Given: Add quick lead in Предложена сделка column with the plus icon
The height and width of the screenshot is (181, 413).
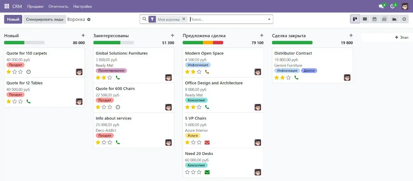Looking at the screenshot, I should (262, 36).
